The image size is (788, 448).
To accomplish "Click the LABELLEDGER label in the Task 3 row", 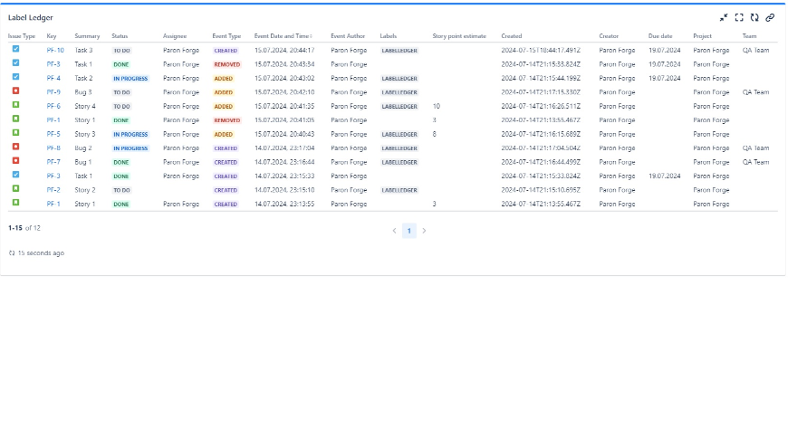I will (x=399, y=51).
